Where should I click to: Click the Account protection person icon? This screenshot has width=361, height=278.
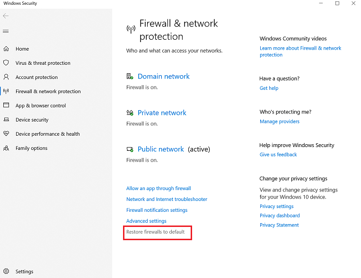click(x=6, y=77)
